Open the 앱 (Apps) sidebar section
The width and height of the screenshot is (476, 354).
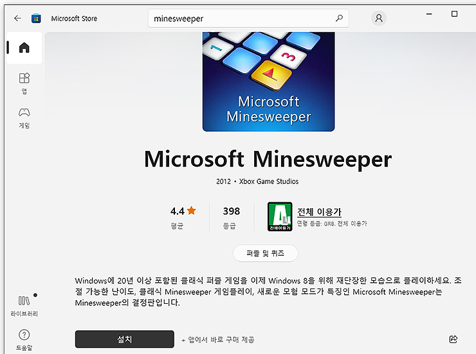click(24, 84)
